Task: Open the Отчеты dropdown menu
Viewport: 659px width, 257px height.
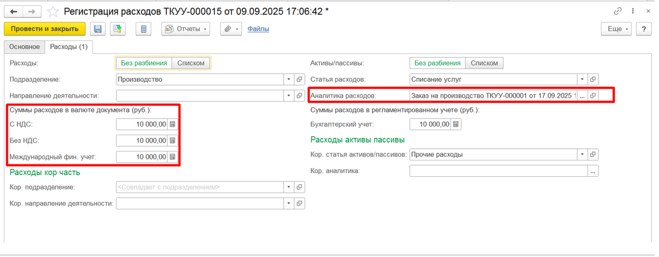Action: pyautogui.click(x=186, y=29)
